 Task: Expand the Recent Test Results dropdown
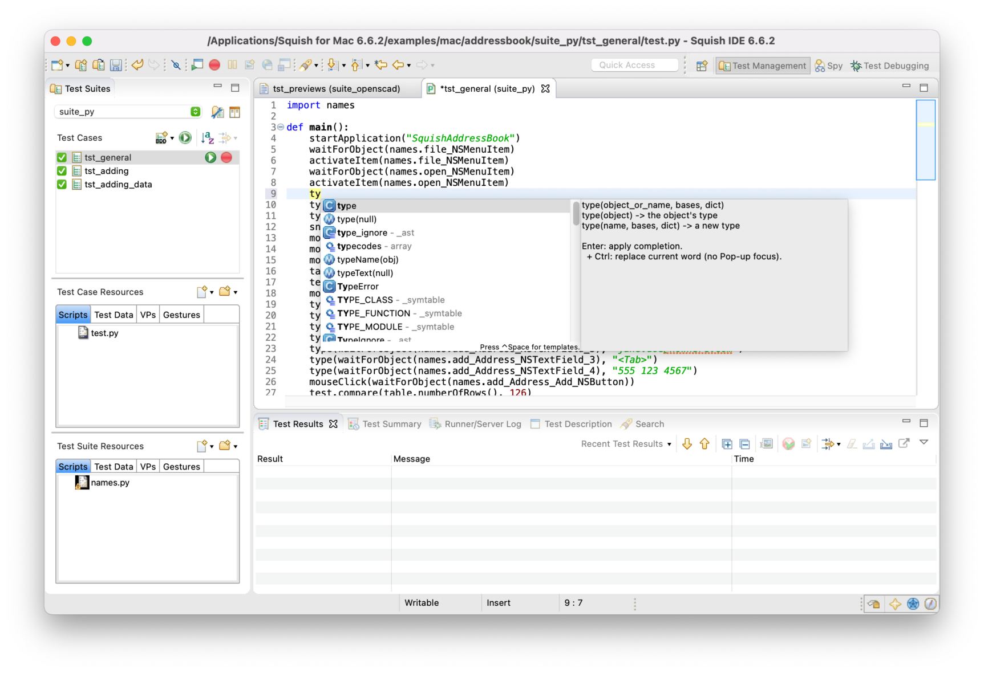coord(669,444)
